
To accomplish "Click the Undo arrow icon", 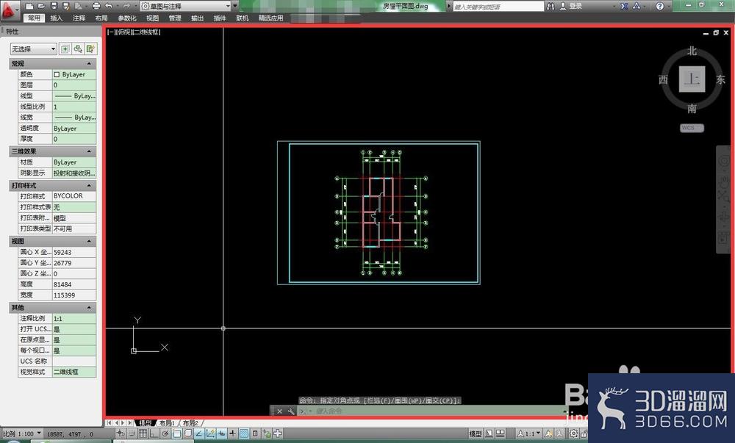I will [108, 6].
